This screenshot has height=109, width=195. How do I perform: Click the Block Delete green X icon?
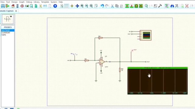[x=141, y=6]
